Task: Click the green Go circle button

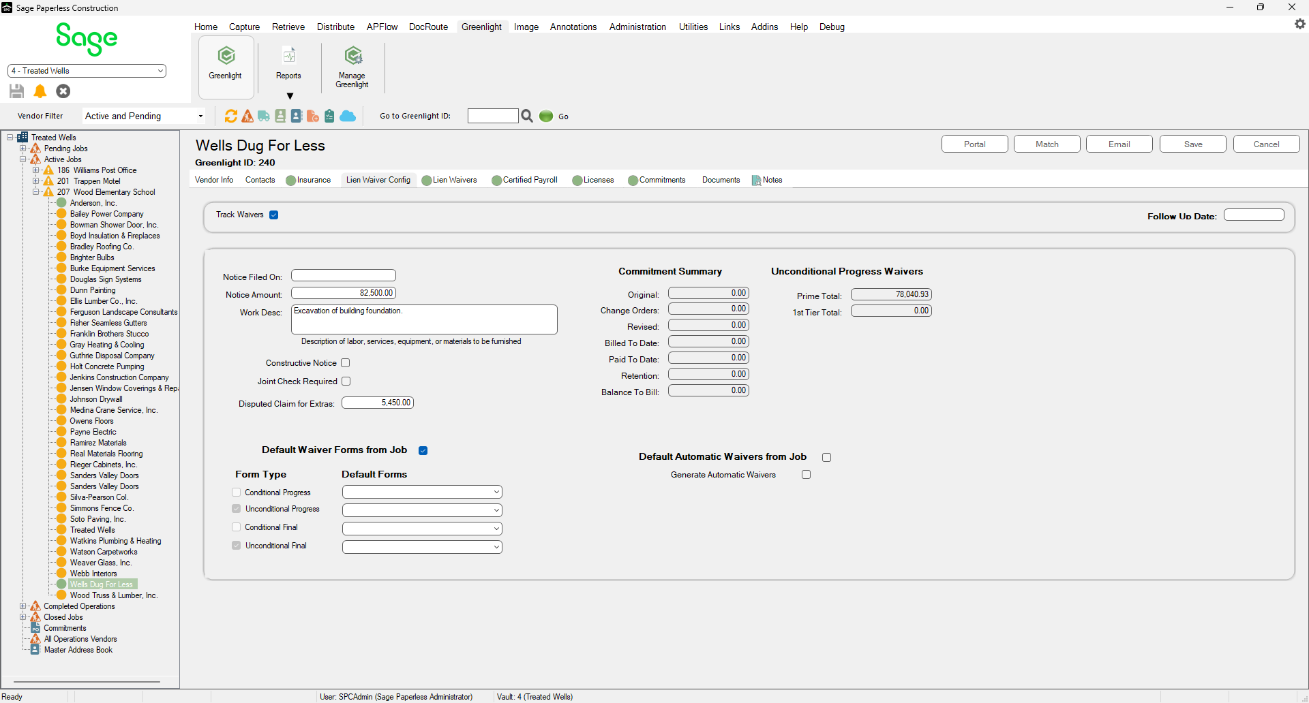Action: pyautogui.click(x=546, y=116)
